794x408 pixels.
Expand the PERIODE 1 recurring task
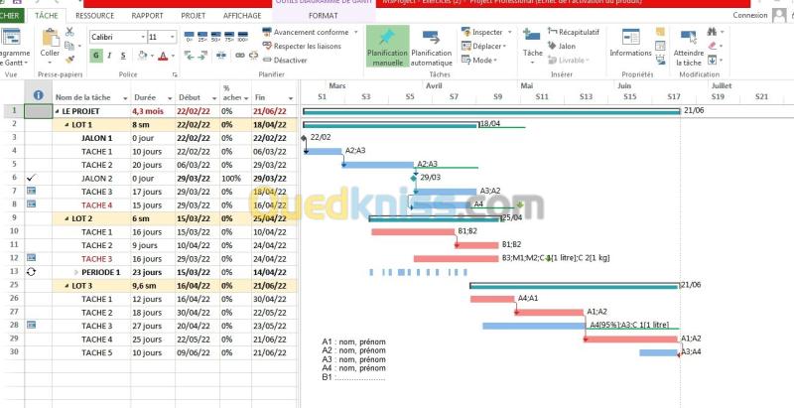coord(76,271)
